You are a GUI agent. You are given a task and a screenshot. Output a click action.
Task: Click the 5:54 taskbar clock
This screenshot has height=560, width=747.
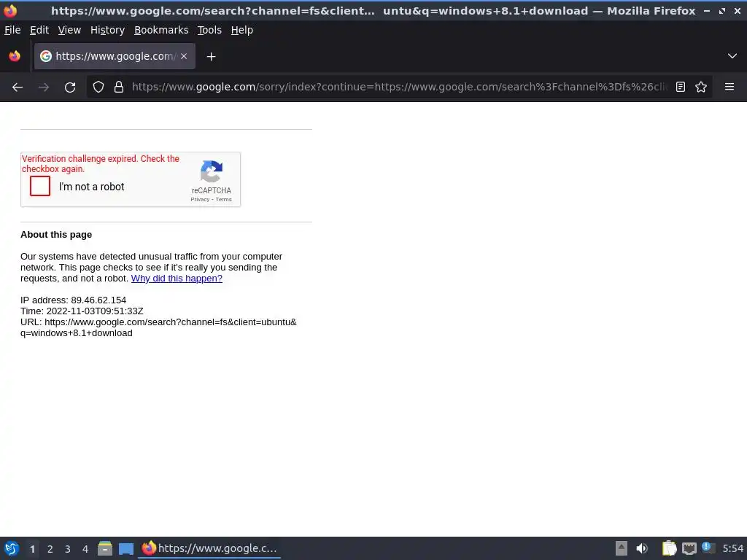(x=732, y=548)
